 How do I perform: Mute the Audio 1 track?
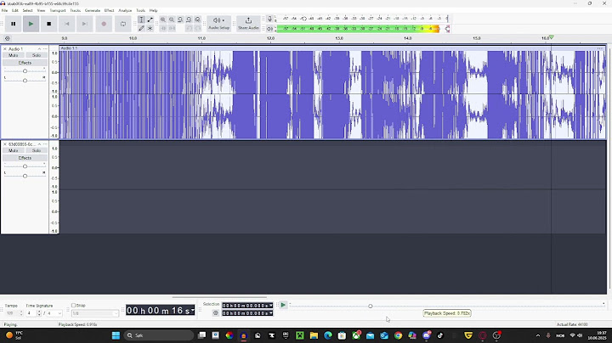click(14, 55)
